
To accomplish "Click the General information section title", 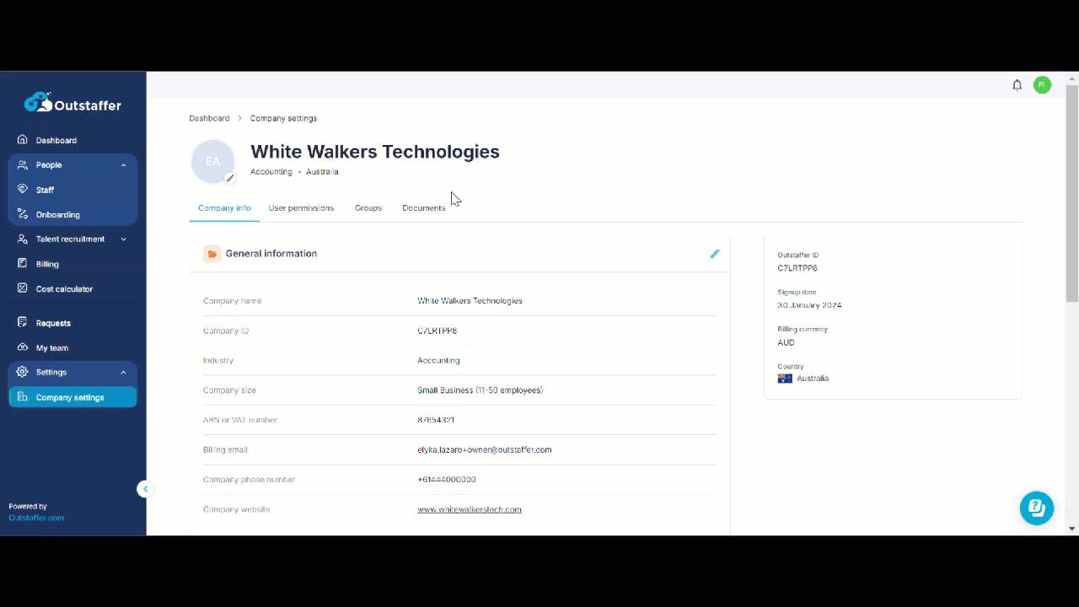I will coord(271,254).
